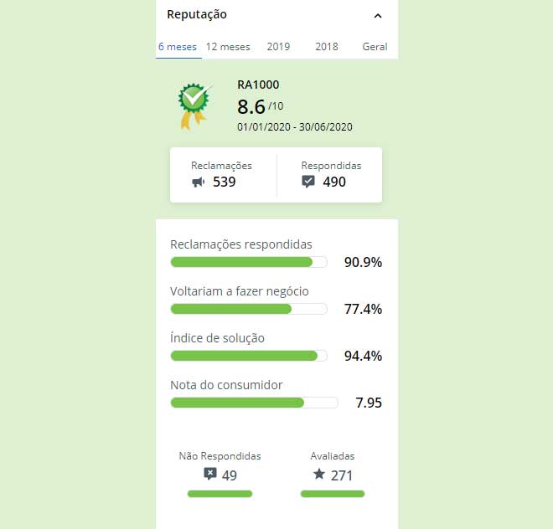
Task: Click the Reclamações count 539
Action: [x=225, y=182]
